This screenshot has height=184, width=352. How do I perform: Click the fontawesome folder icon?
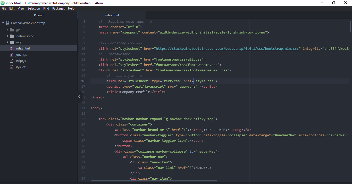click(12, 36)
